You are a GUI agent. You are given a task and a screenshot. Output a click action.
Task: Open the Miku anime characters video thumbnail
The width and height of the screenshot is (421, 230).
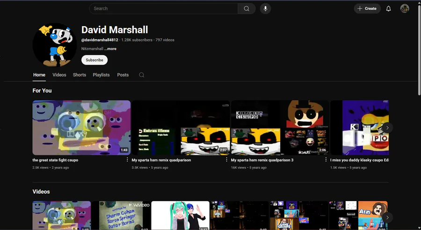click(x=181, y=216)
